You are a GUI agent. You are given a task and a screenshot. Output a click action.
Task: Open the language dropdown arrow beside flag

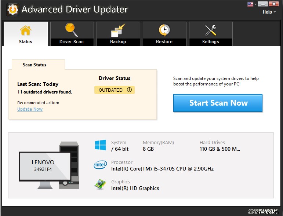coord(255,4)
